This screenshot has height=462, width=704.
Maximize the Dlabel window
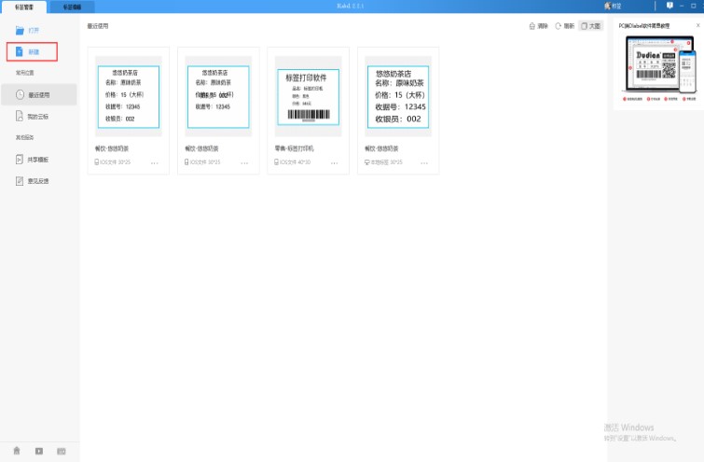[694, 6]
